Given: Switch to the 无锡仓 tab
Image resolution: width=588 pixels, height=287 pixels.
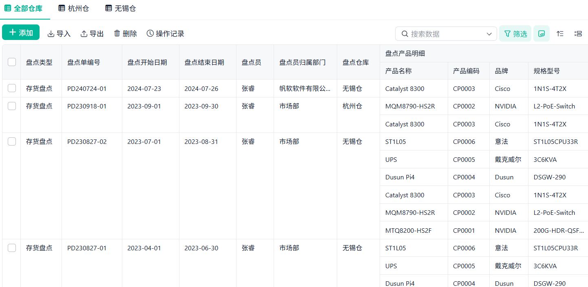Looking at the screenshot, I should (121, 8).
